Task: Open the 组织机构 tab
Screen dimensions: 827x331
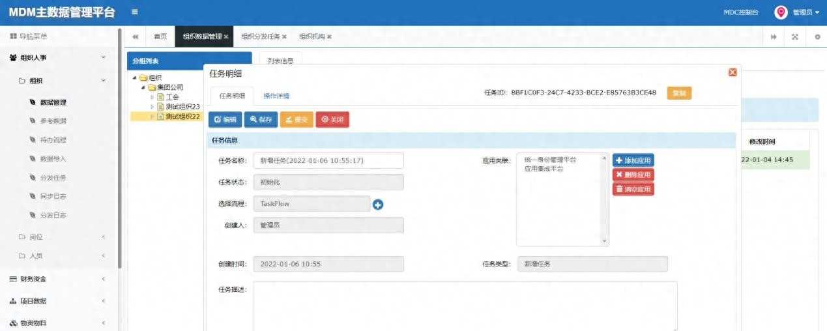Action: tap(312, 37)
